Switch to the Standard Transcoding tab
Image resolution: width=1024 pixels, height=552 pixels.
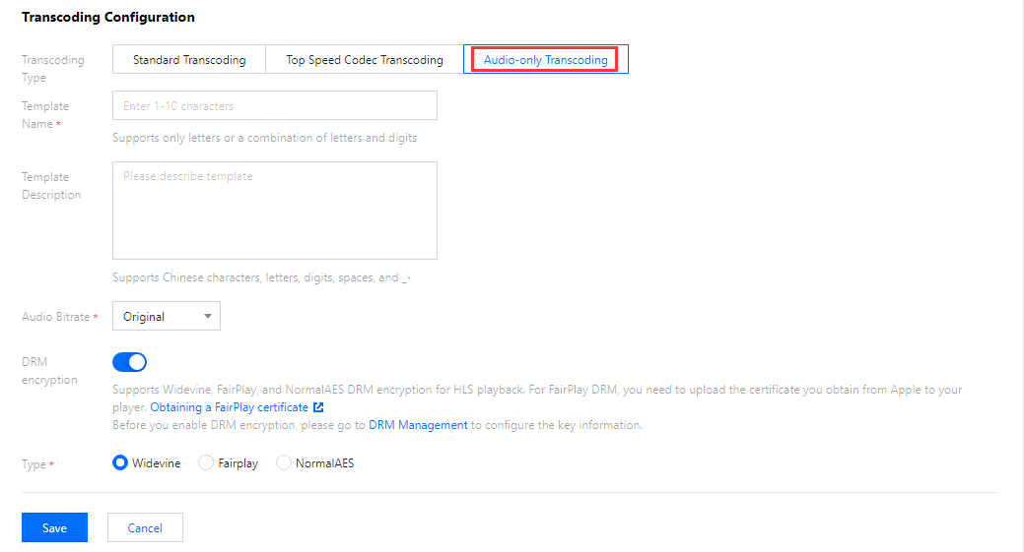[189, 60]
